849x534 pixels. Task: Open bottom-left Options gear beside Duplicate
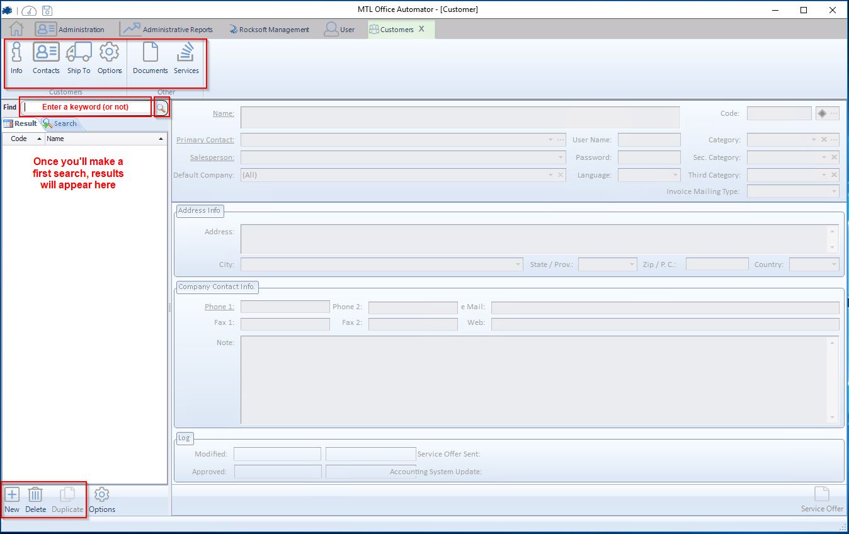(x=102, y=500)
